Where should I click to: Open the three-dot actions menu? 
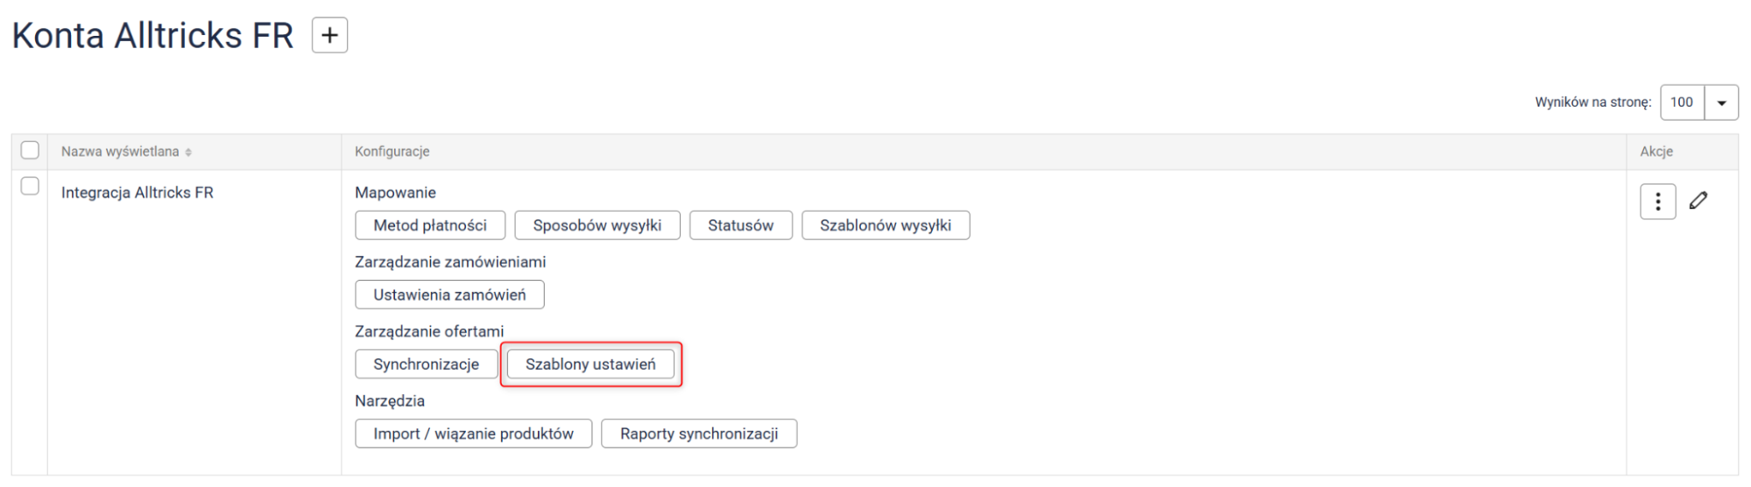point(1657,202)
